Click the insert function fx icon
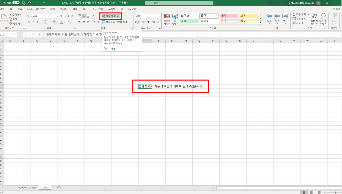The width and height of the screenshot is (342, 194). pyautogui.click(x=40, y=35)
